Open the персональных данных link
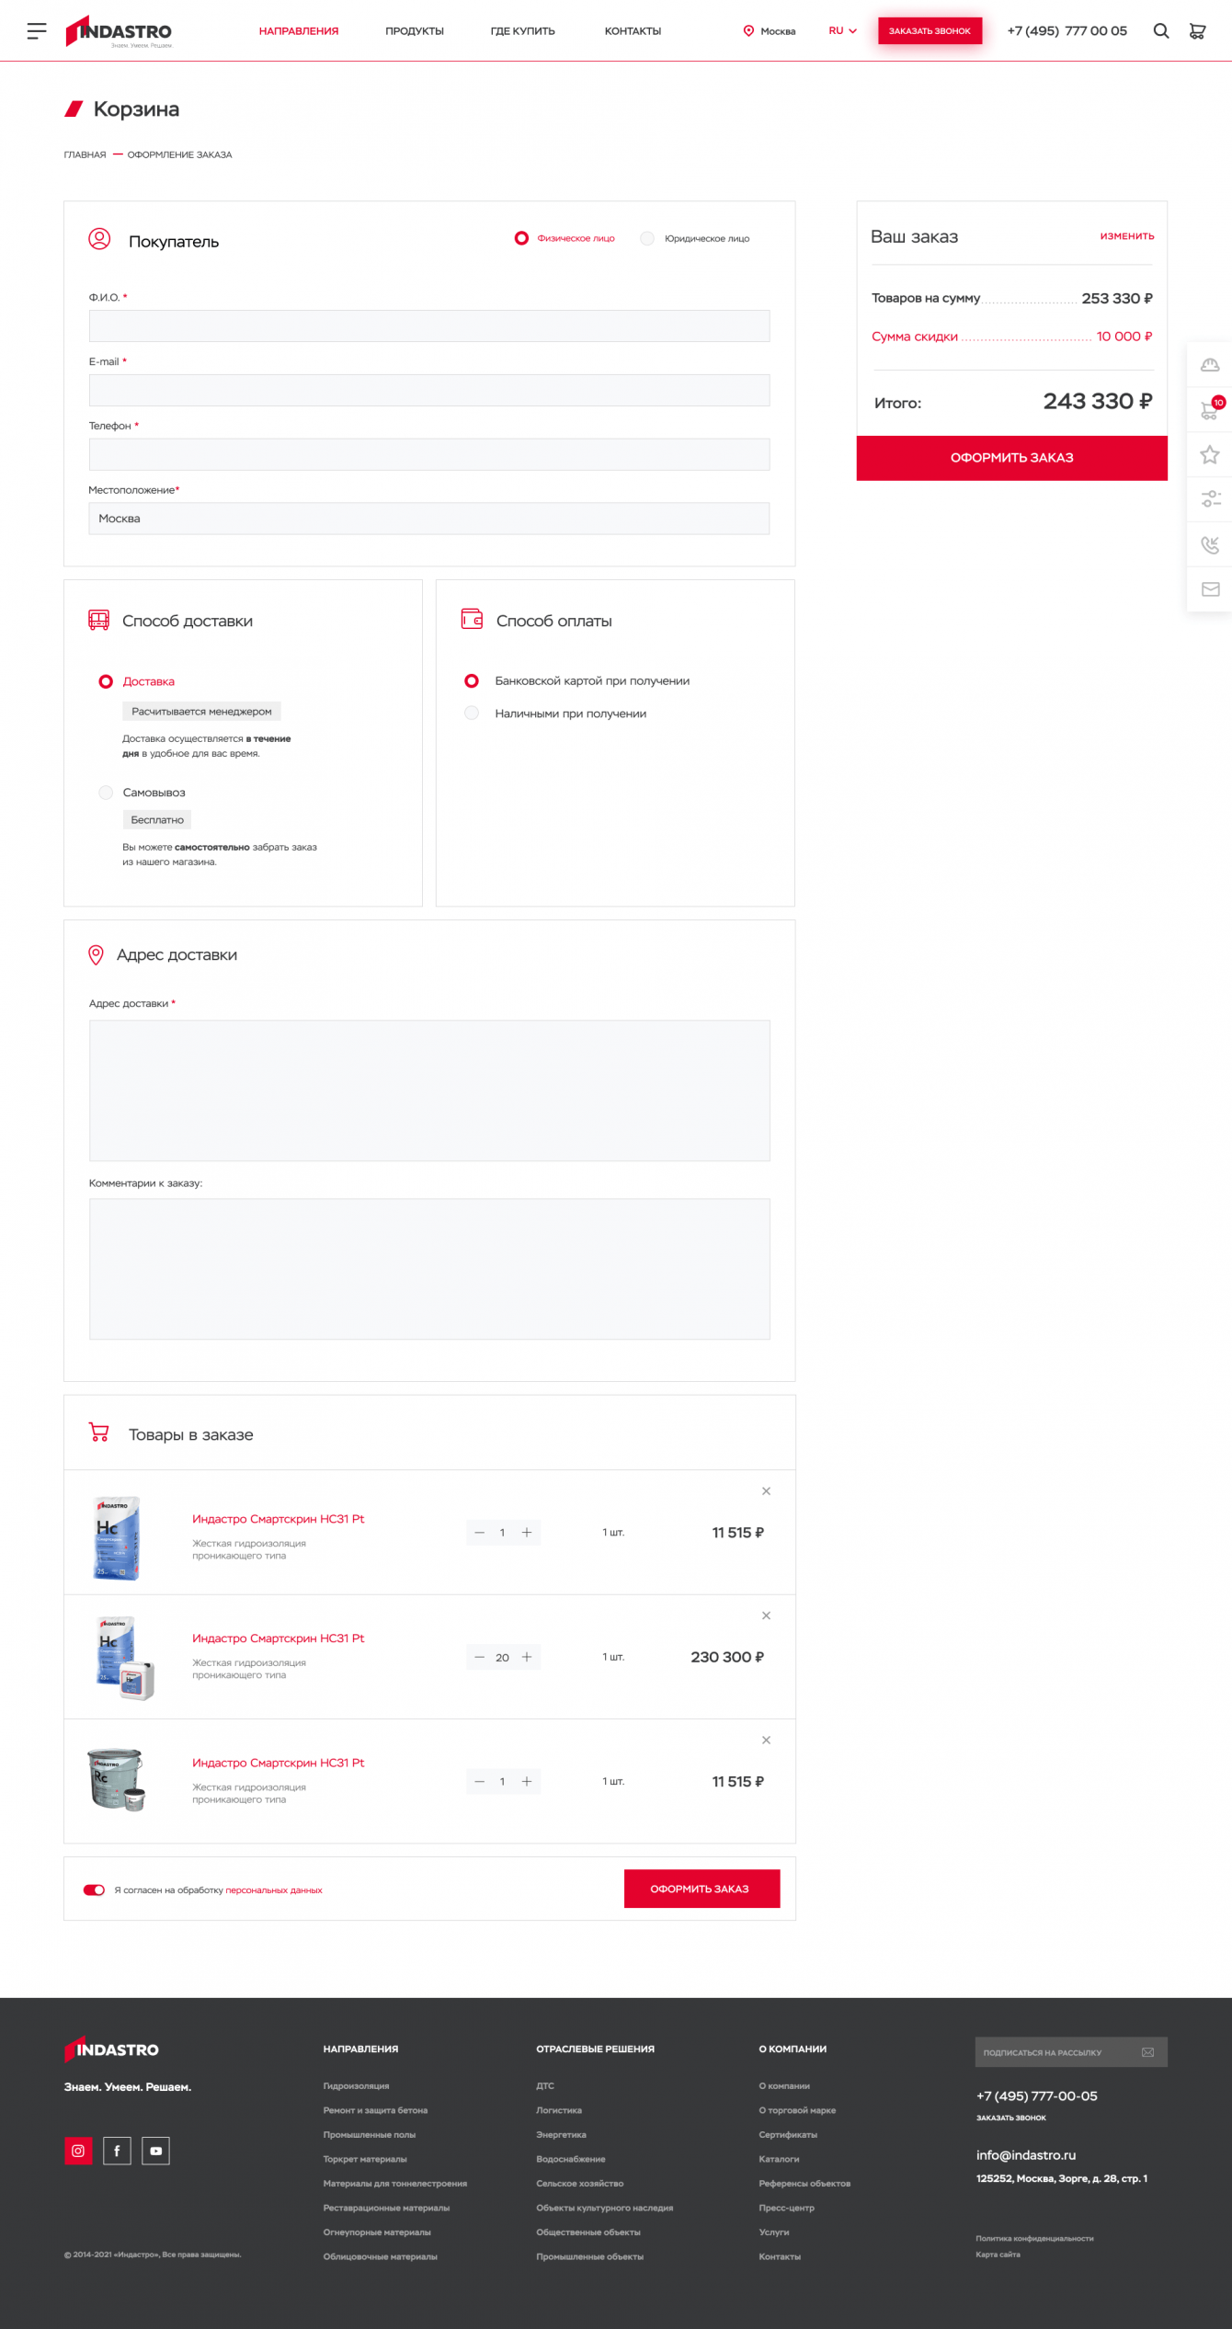1232x2329 pixels. point(274,1890)
